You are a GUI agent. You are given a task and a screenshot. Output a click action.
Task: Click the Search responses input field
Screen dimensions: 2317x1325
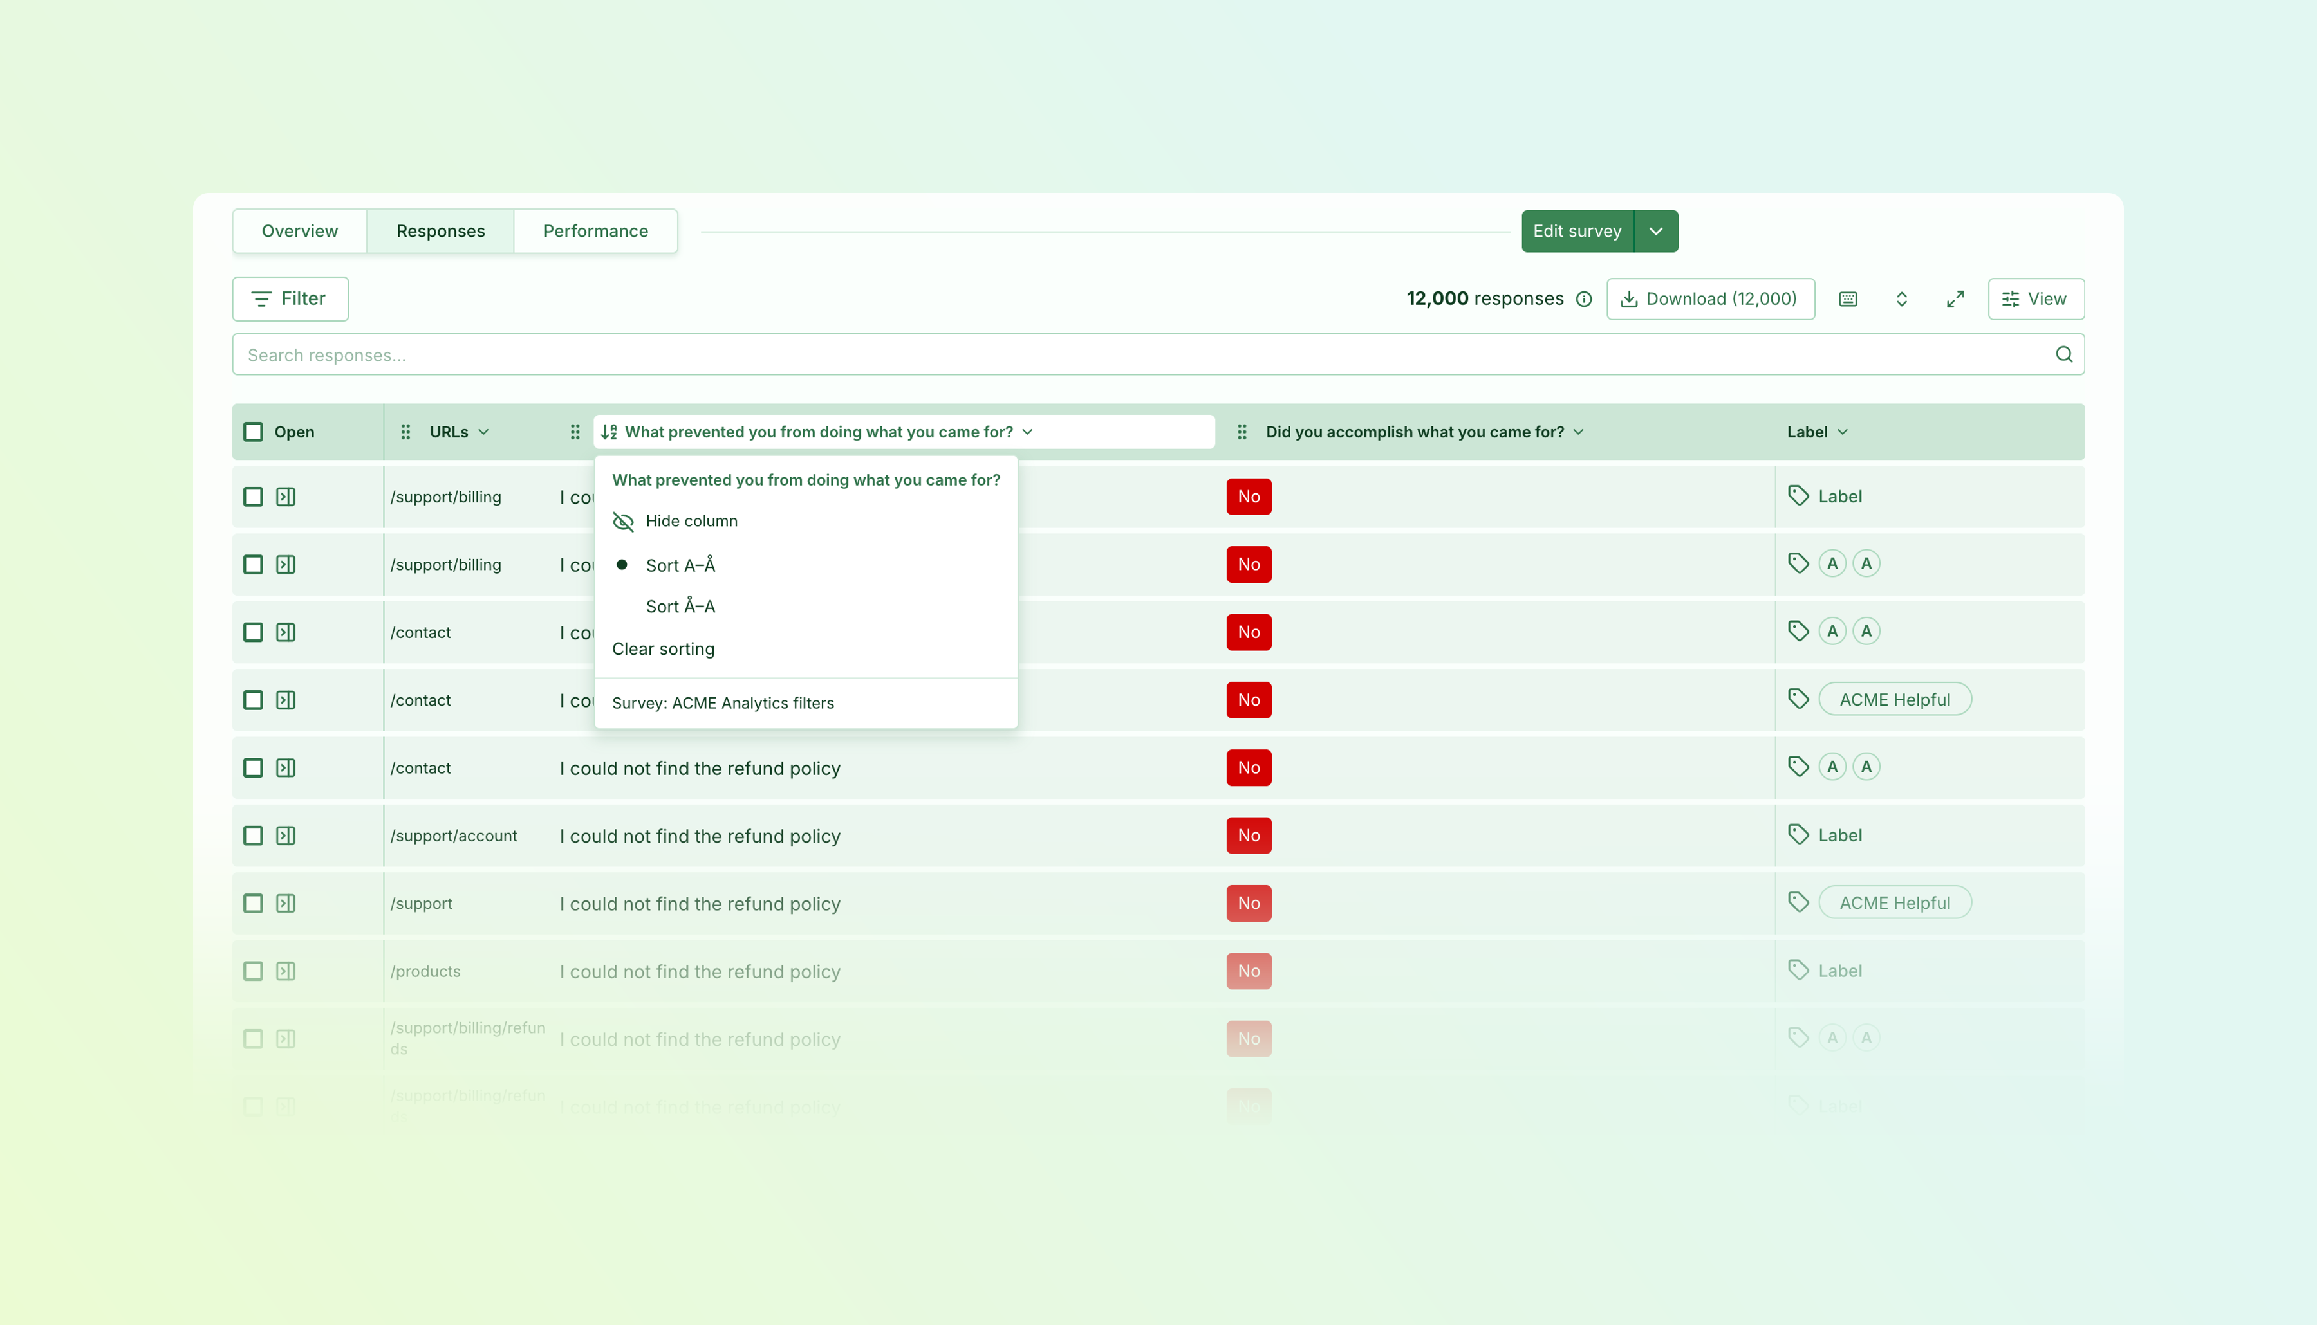point(1157,354)
